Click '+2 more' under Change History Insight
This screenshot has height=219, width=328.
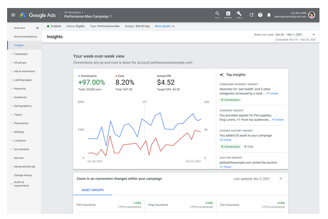pyautogui.click(x=225, y=140)
